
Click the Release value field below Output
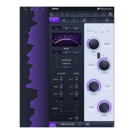point(91,107)
